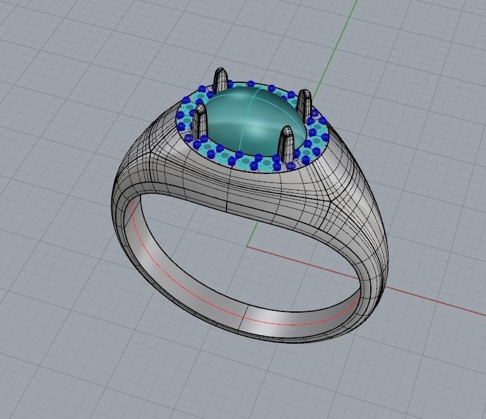Click the green Y-axis line on the grid
This screenshot has width=486, height=419.
pos(336,46)
